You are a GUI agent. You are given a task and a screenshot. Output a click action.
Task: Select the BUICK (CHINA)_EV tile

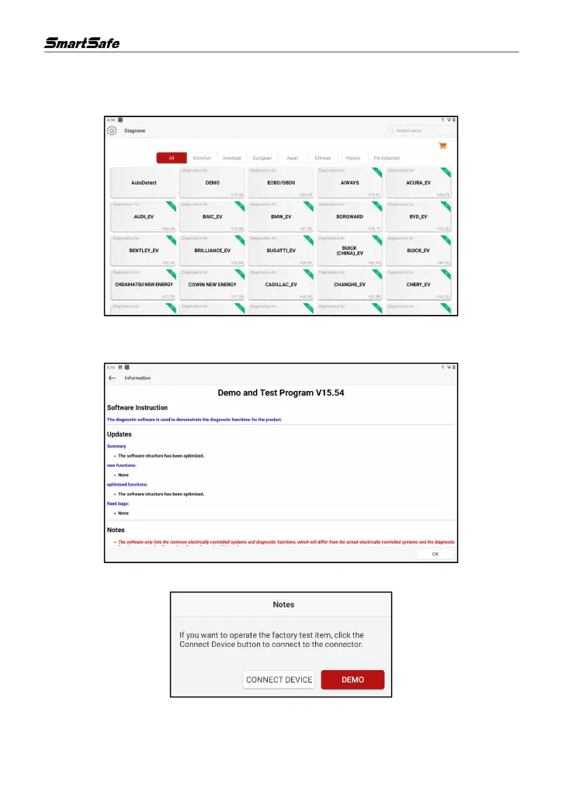(x=349, y=251)
